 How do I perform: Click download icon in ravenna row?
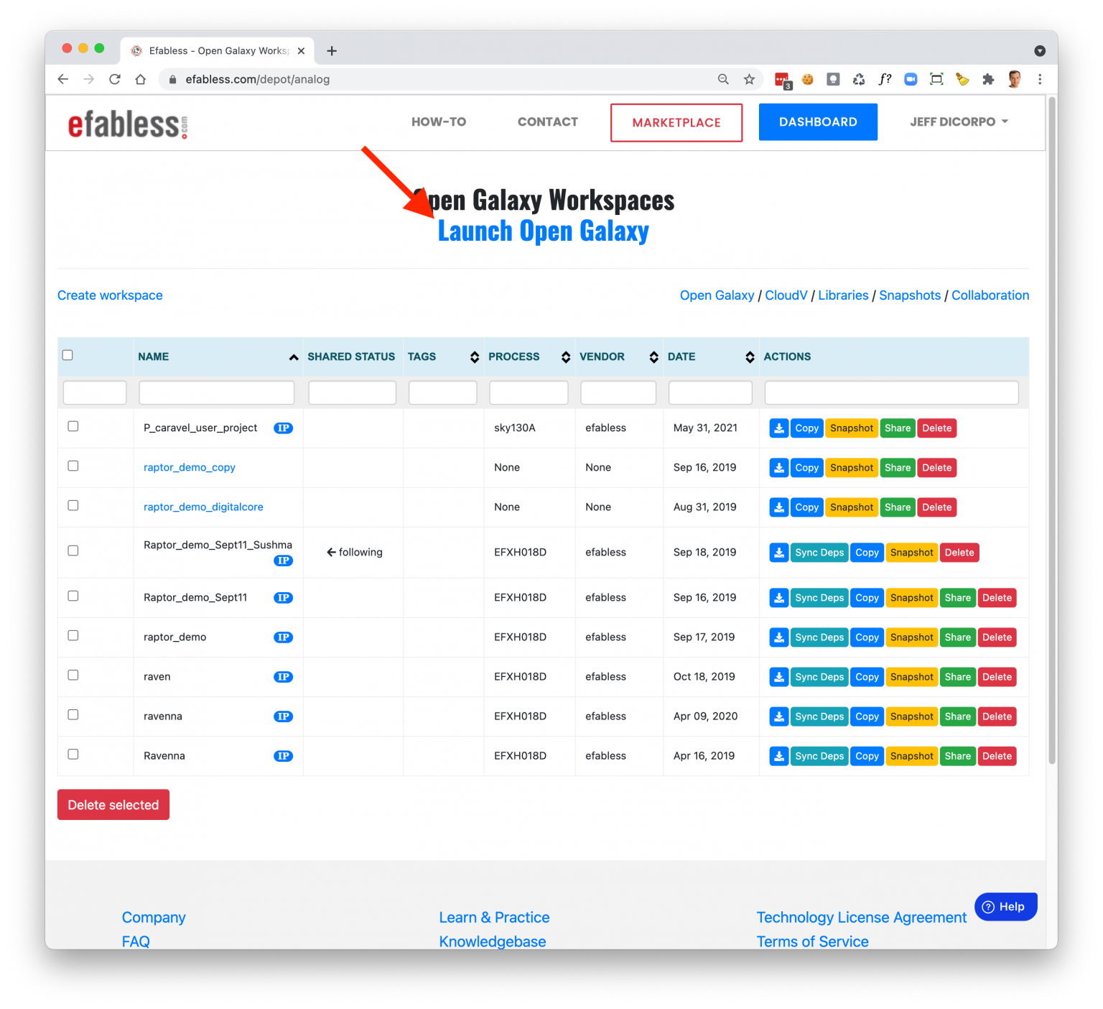(x=778, y=717)
